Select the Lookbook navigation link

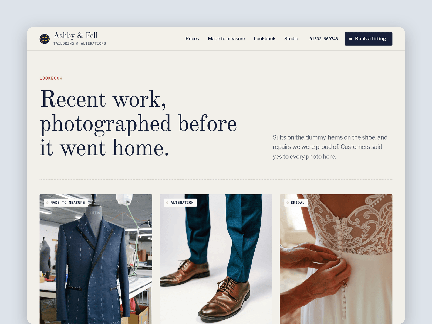tap(265, 39)
